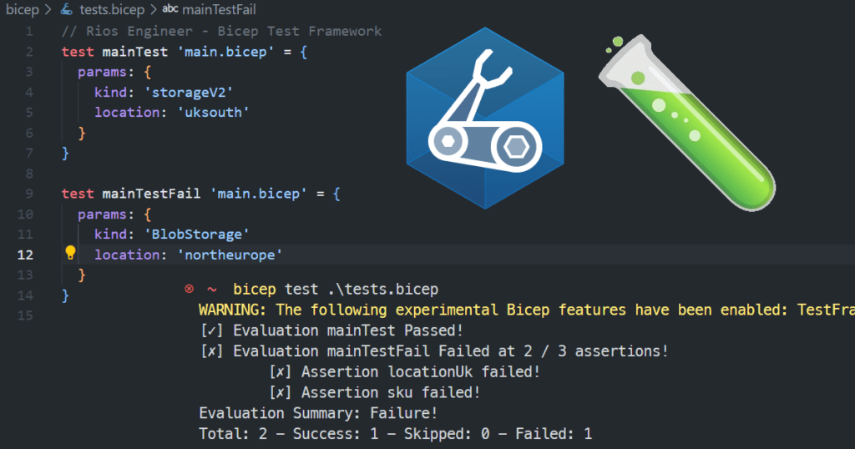
Task: Click the tests.bicep file icon in breadcrumb
Action: 67,9
